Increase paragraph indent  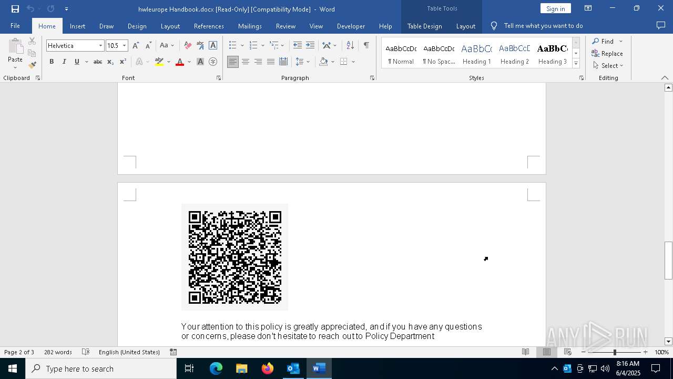click(x=310, y=46)
